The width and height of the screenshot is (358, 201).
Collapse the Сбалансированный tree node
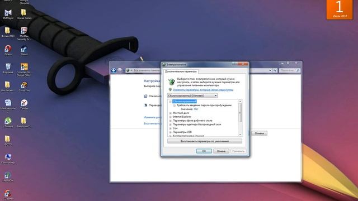(x=170, y=102)
